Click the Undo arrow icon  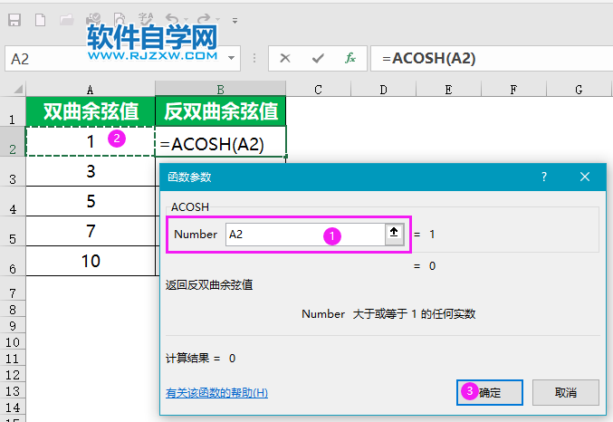(172, 18)
